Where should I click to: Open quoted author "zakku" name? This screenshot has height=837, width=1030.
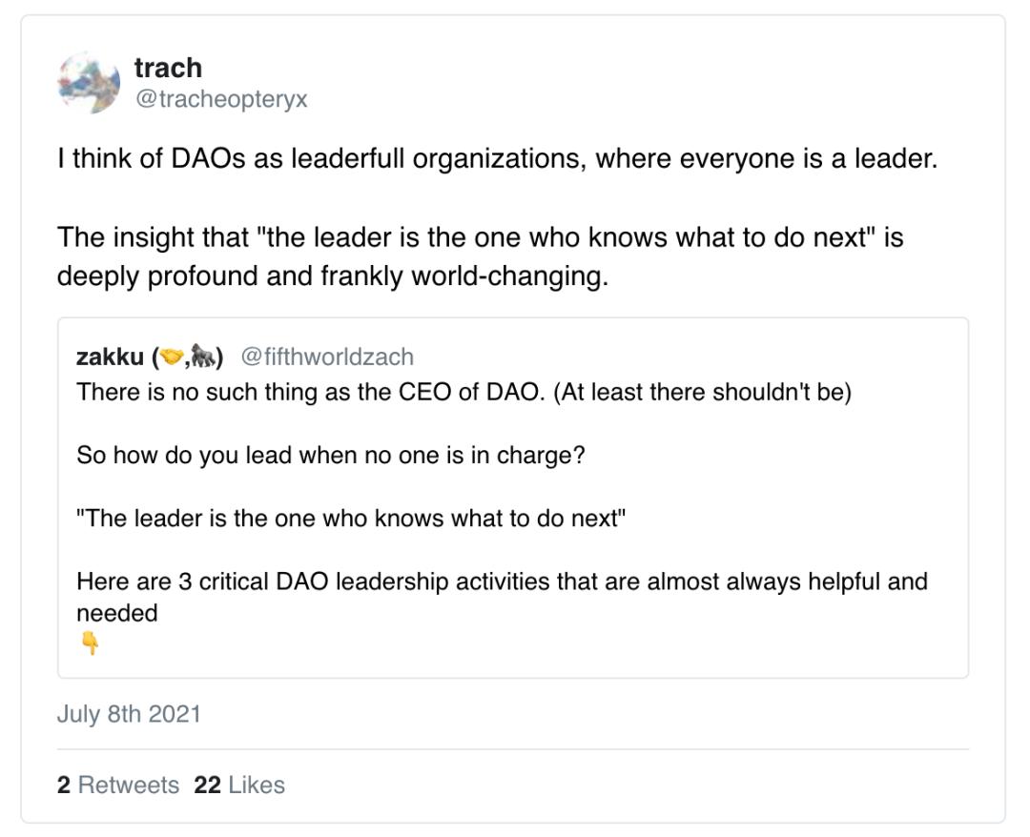pyautogui.click(x=110, y=357)
